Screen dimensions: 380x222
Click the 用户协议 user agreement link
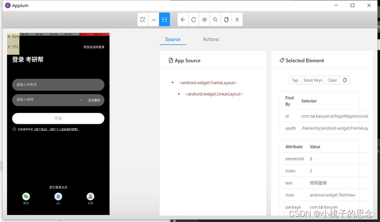click(x=40, y=129)
